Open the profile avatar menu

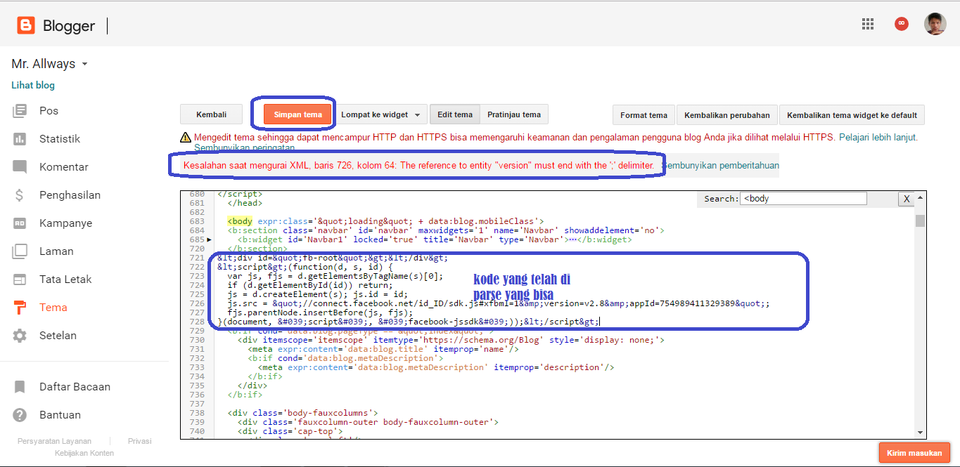[935, 24]
